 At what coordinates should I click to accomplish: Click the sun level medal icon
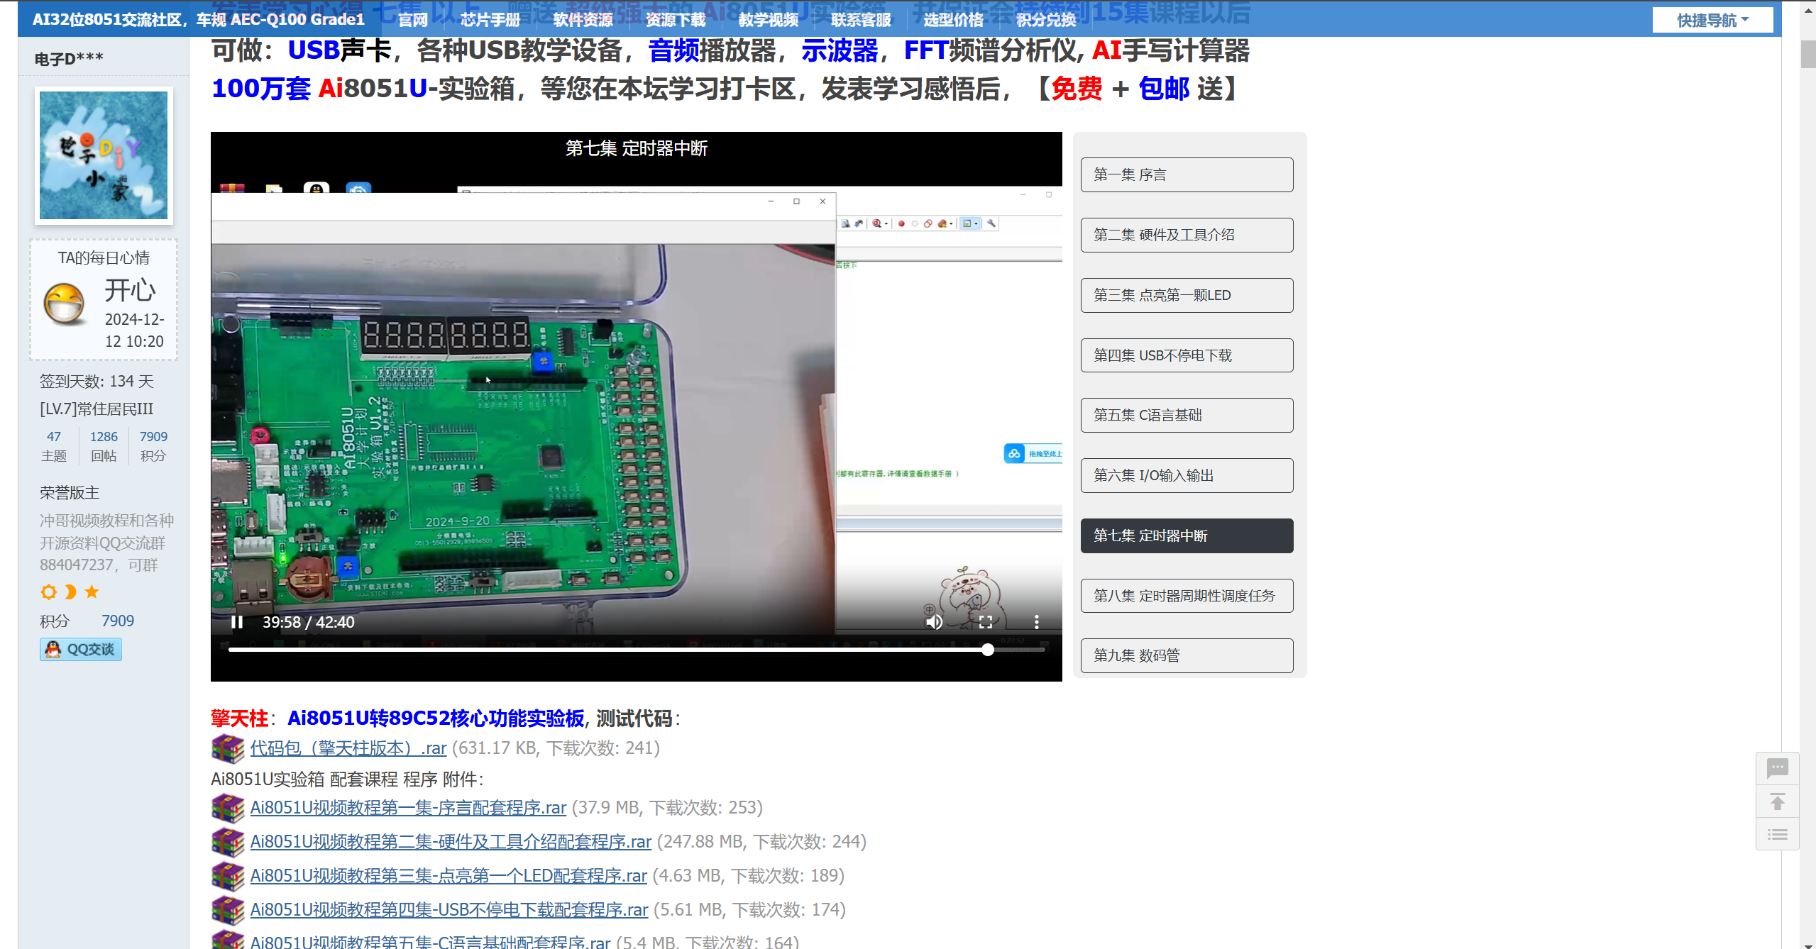(x=48, y=592)
